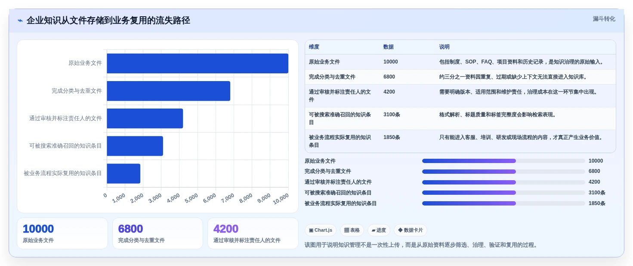Click the description starting 包括制度、SOP、FAQ
This screenshot has height=266, width=633.
(x=522, y=62)
